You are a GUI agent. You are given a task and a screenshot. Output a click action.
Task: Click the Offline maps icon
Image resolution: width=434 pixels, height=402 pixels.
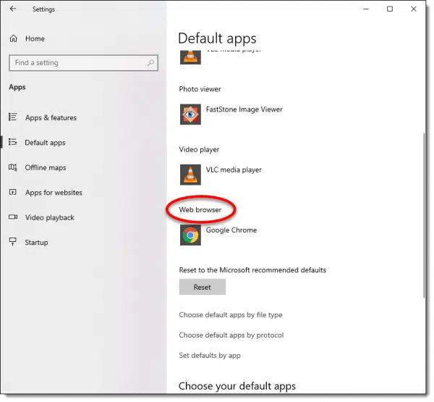[x=13, y=167]
